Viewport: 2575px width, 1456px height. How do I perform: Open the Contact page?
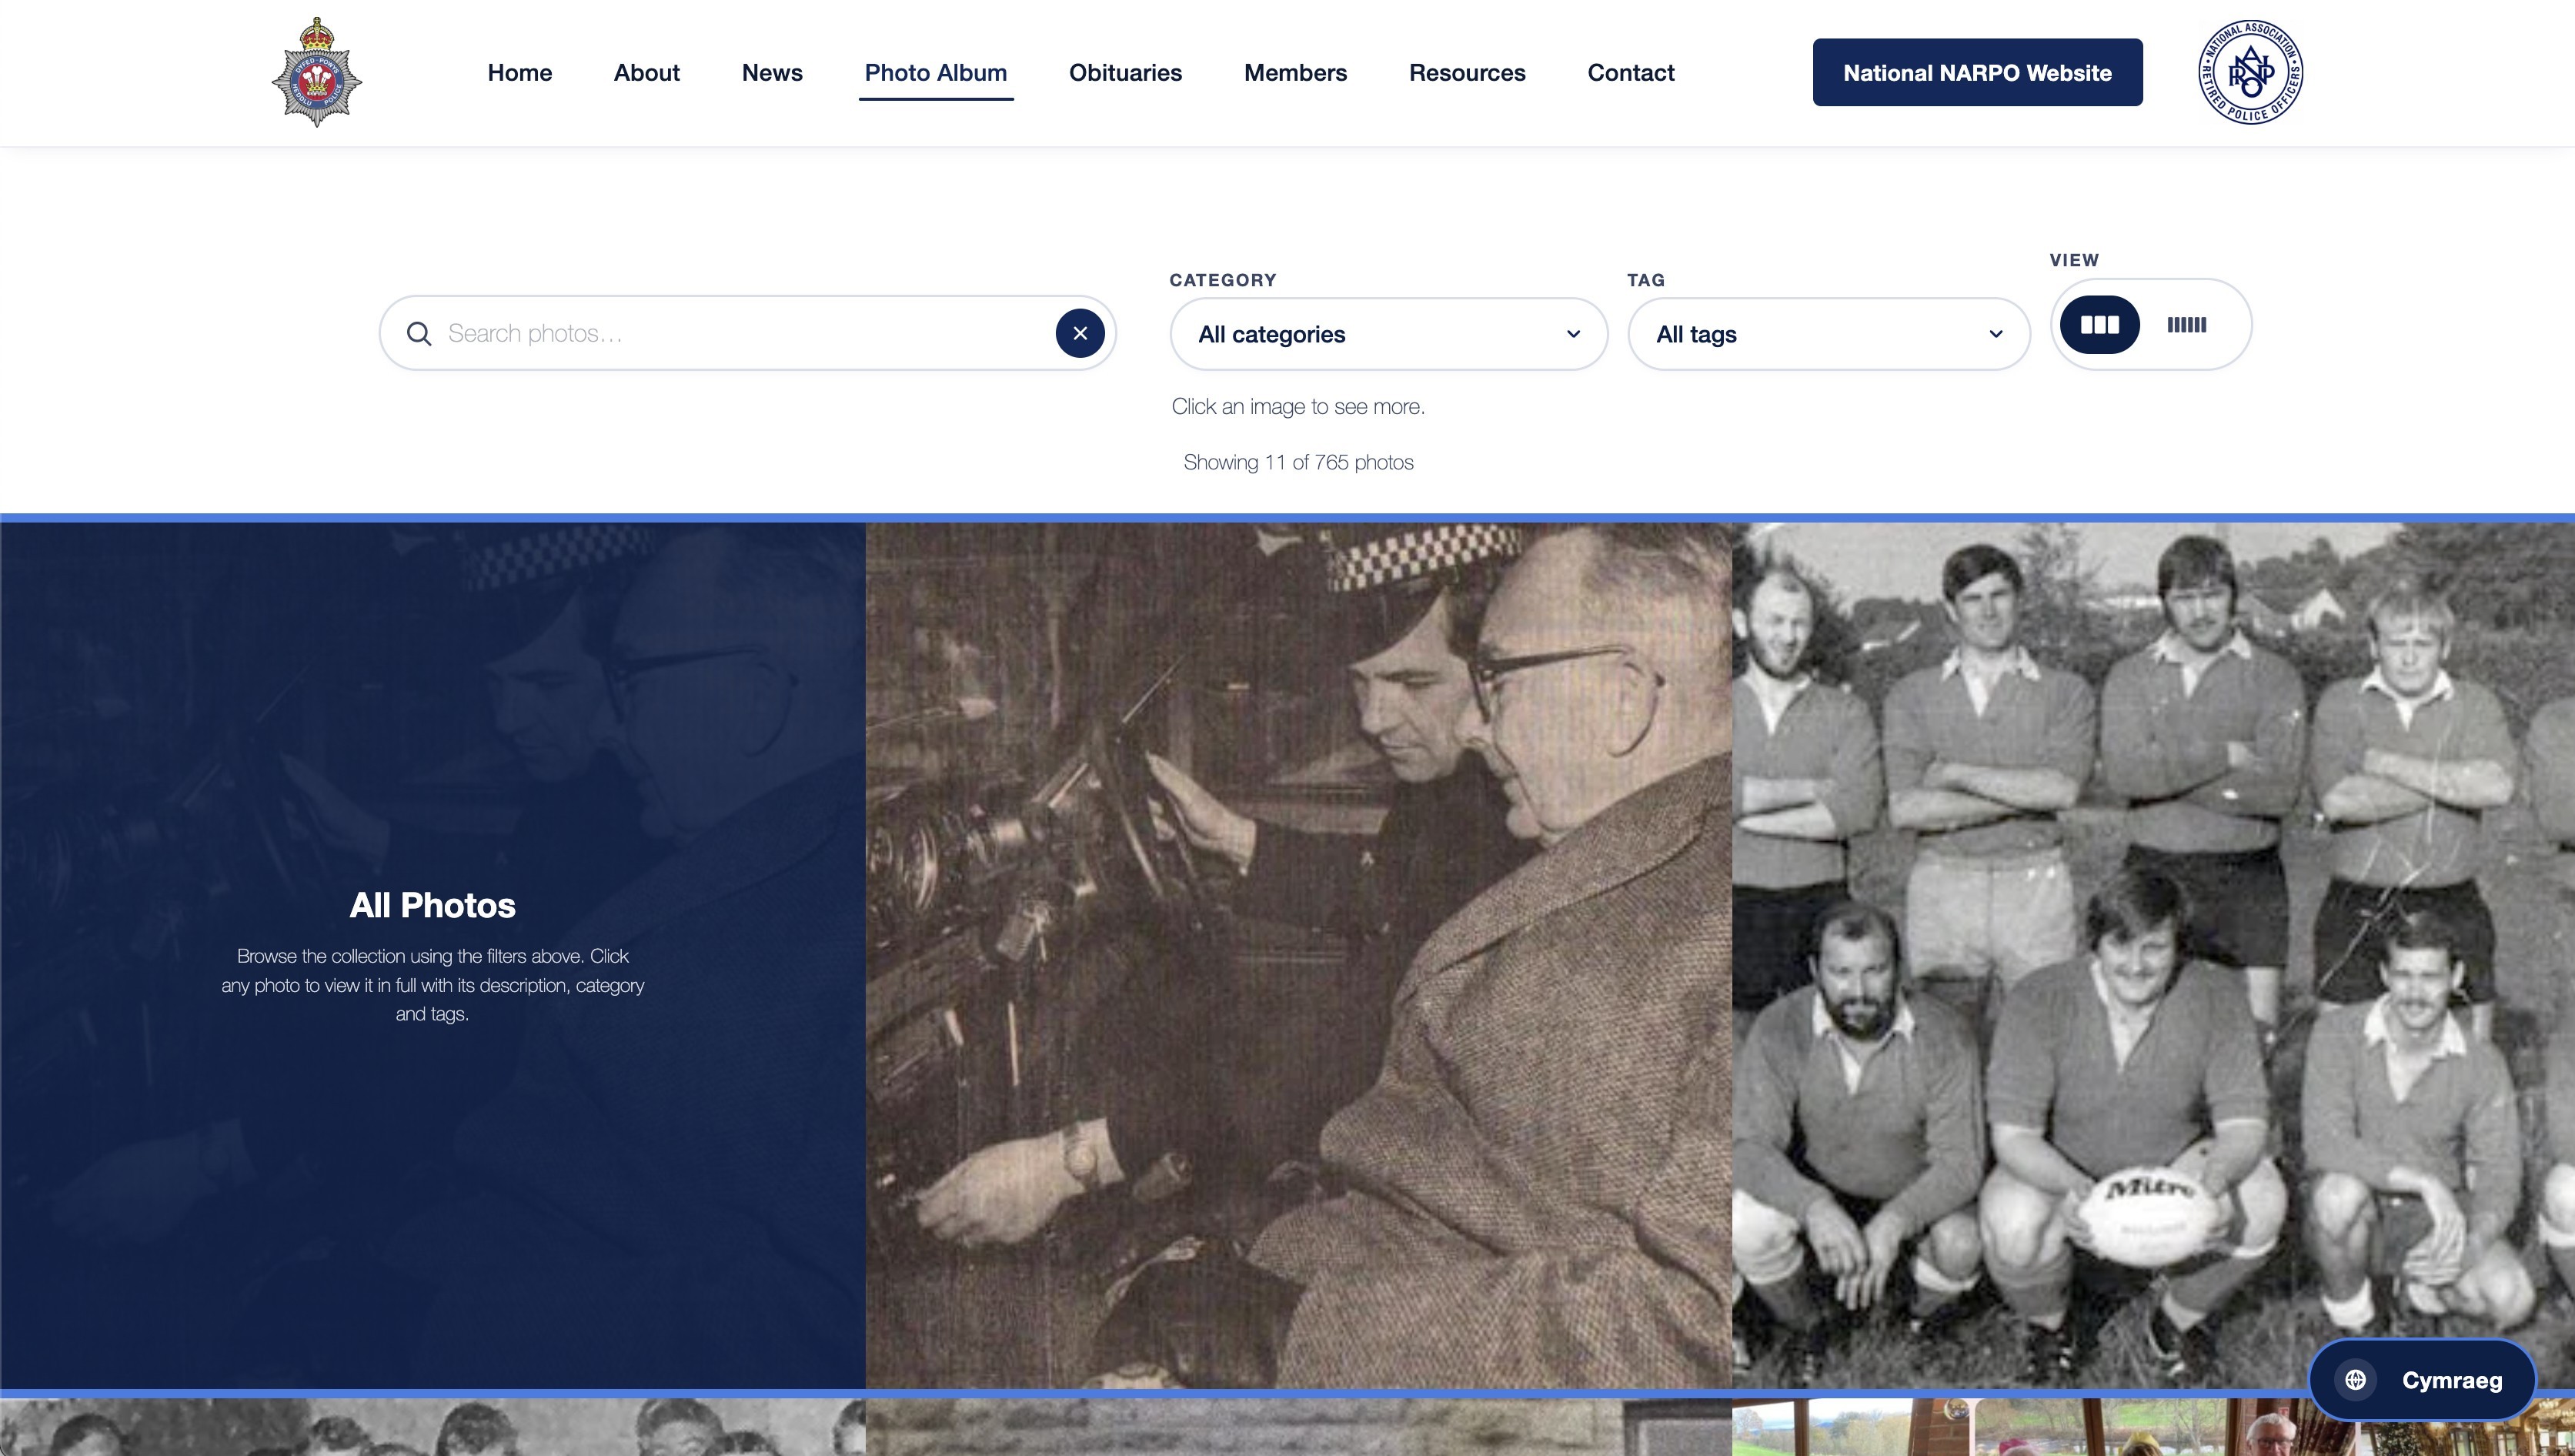(1631, 73)
